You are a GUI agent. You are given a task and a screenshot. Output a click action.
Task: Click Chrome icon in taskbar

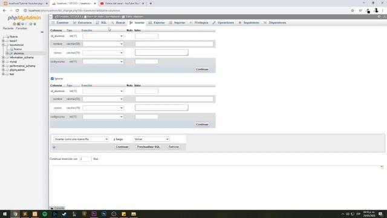[15, 214]
